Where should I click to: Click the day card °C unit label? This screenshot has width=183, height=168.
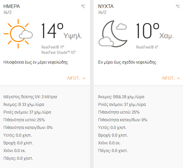point(83,7)
